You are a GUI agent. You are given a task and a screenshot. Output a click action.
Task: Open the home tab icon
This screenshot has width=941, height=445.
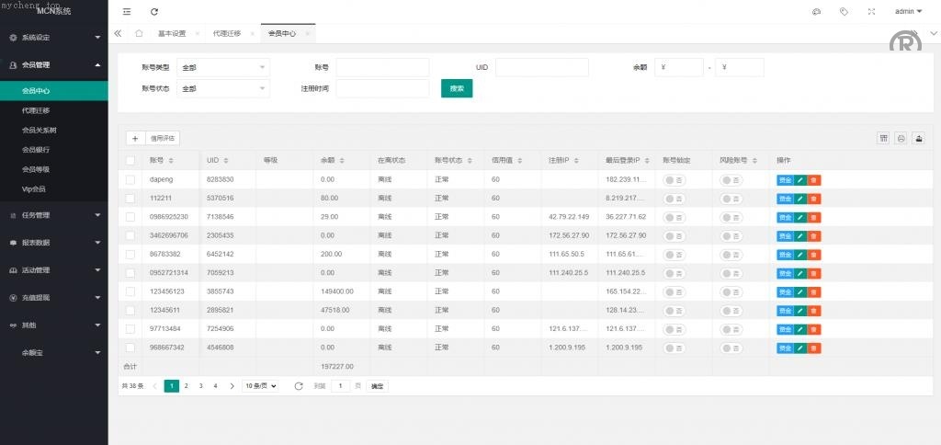(x=139, y=33)
